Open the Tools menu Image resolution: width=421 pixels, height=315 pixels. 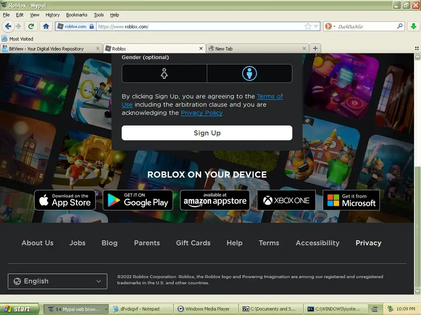99,15
